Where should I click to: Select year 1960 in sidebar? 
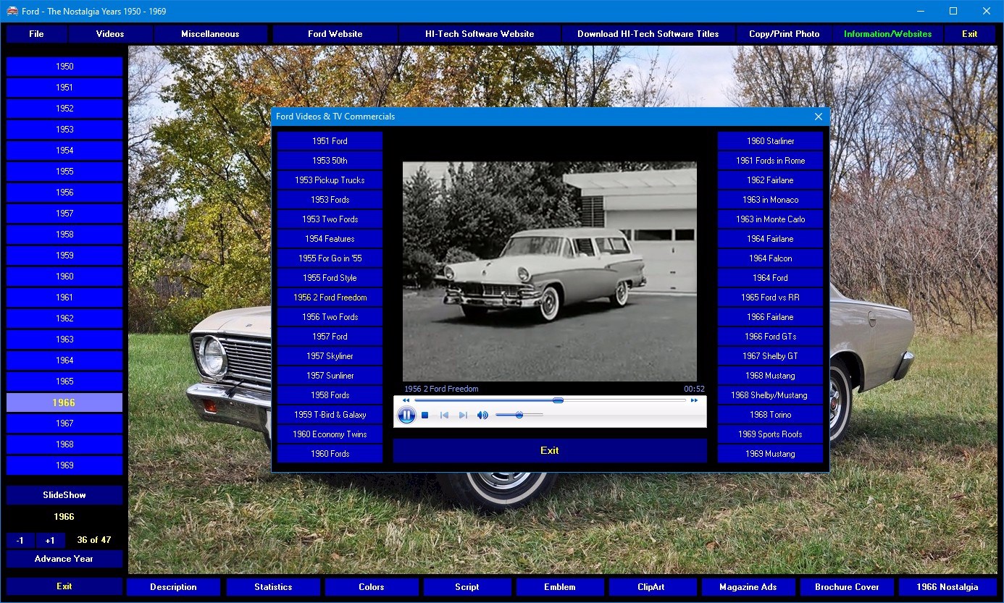[64, 277]
